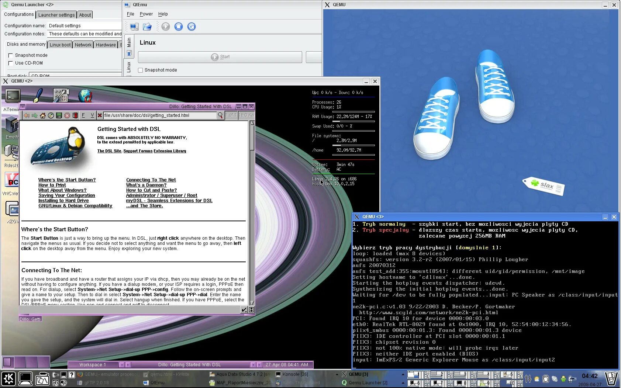Open VNCviewer icon on DSL desktop
Viewport: 621px width, 388px height.
[x=11, y=180]
